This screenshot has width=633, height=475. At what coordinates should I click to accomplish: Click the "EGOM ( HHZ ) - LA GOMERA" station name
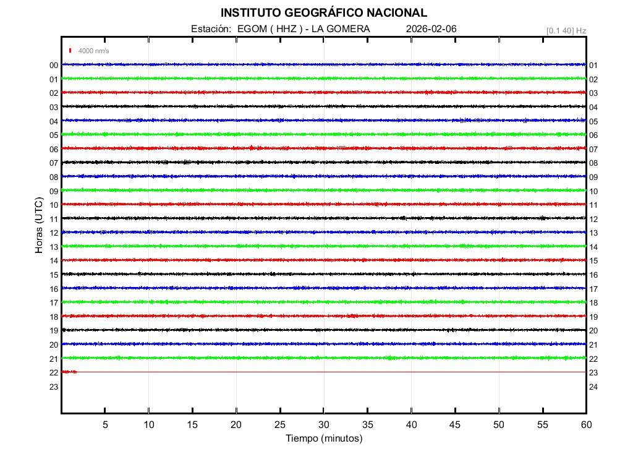tap(304, 29)
